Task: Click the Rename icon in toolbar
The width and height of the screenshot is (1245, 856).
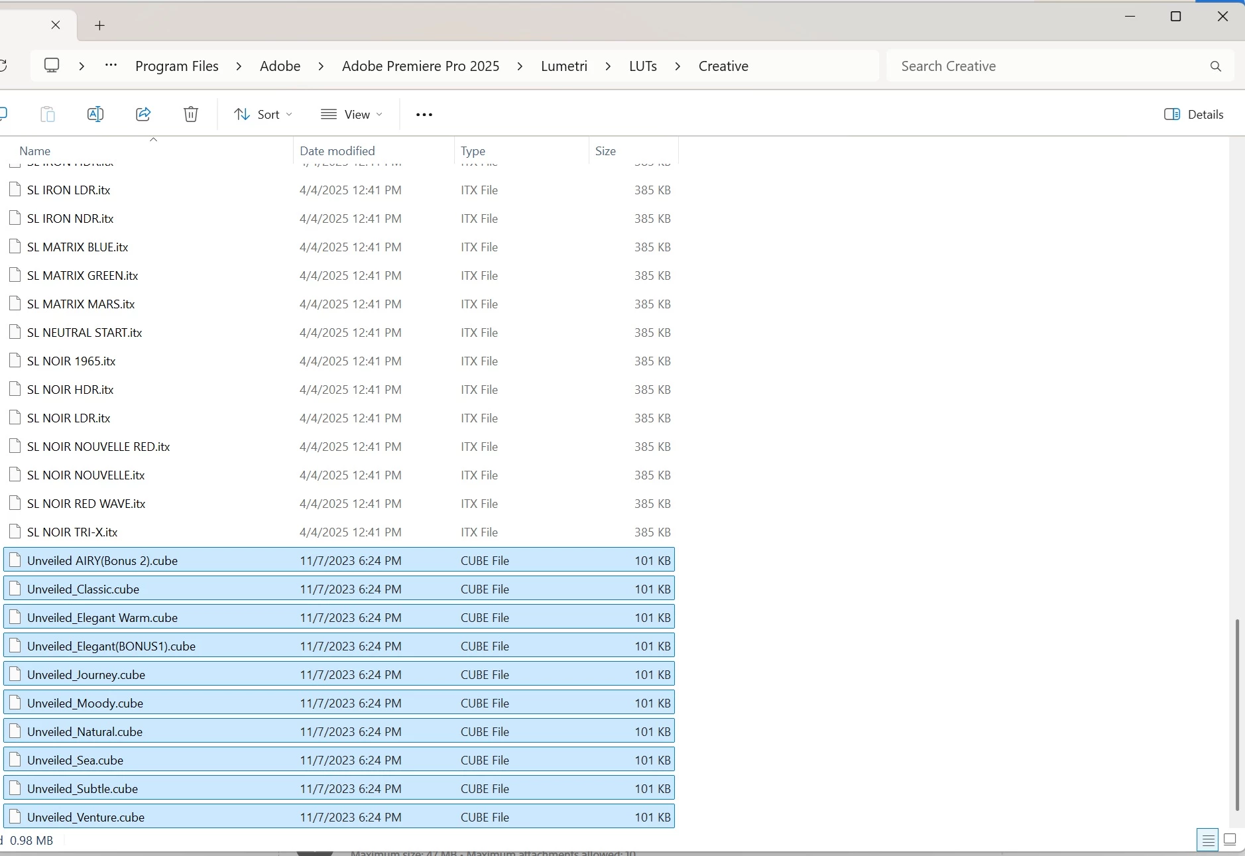Action: (95, 114)
